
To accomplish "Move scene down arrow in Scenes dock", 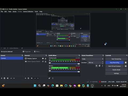I will point(14,78).
